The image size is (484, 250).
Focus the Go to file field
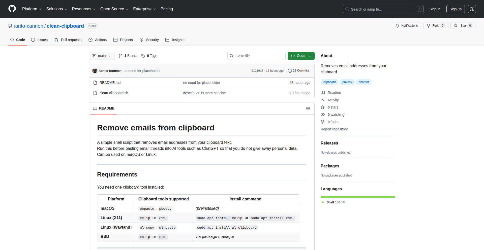tap(256, 56)
